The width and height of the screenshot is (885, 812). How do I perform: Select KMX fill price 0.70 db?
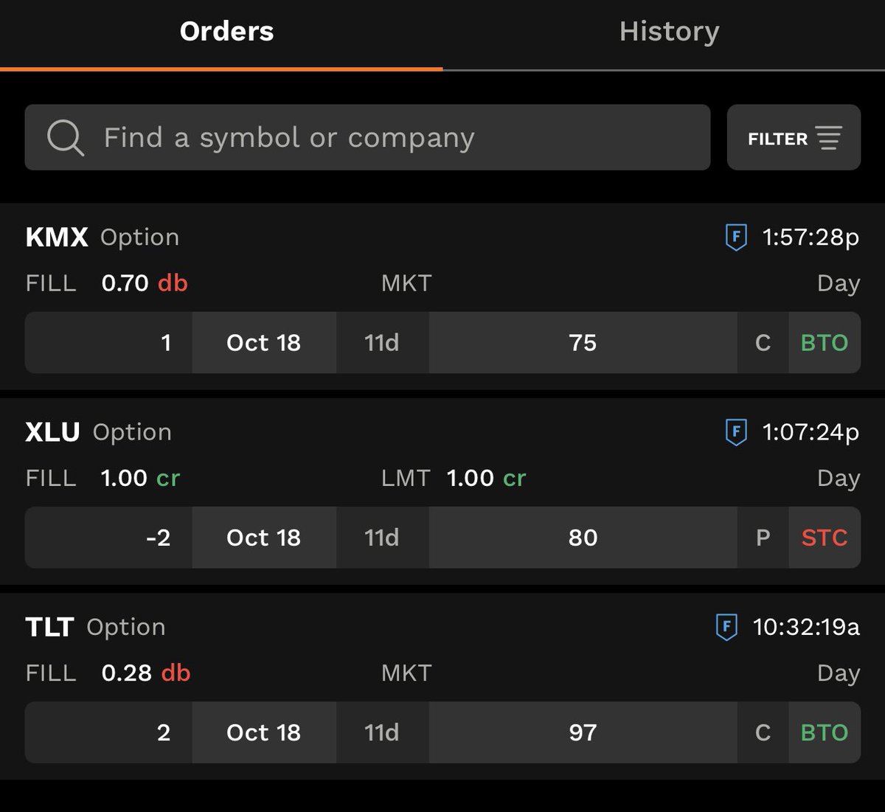(x=145, y=283)
